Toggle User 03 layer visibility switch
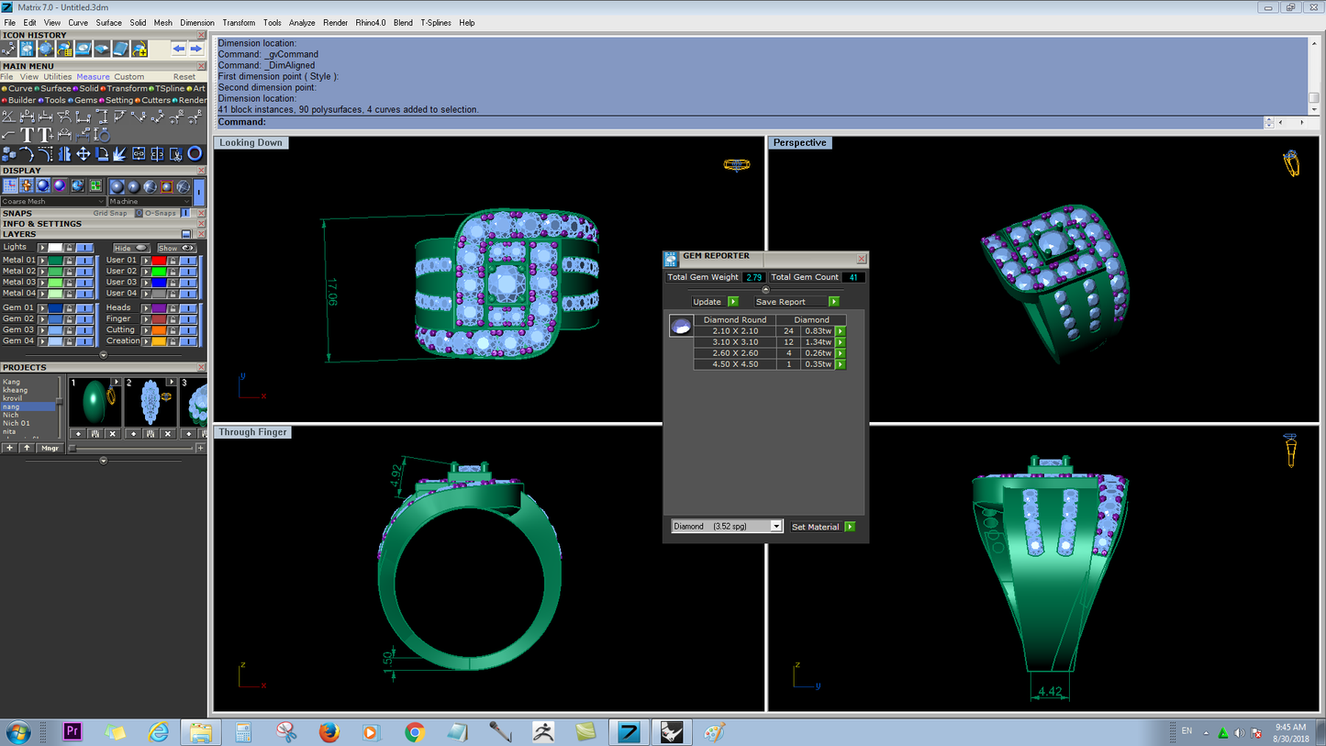This screenshot has width=1326, height=746. coord(188,282)
